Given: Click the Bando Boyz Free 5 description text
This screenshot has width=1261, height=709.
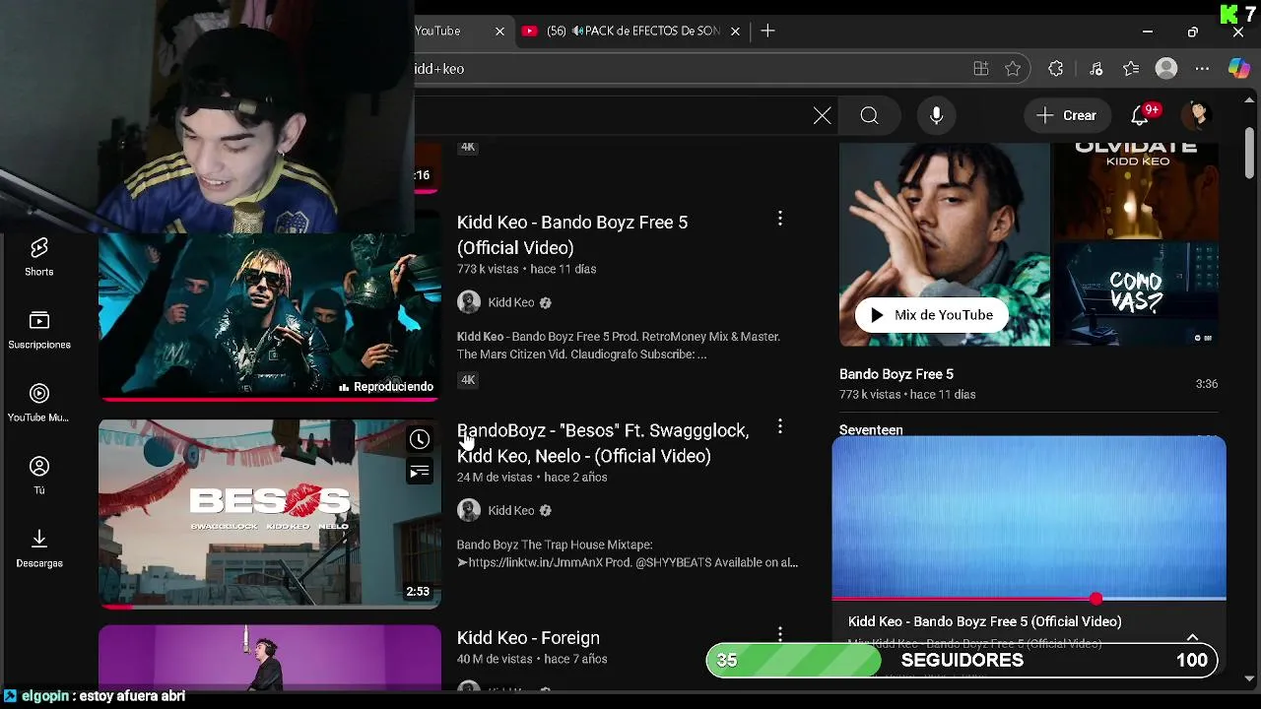Looking at the screenshot, I should pos(619,346).
